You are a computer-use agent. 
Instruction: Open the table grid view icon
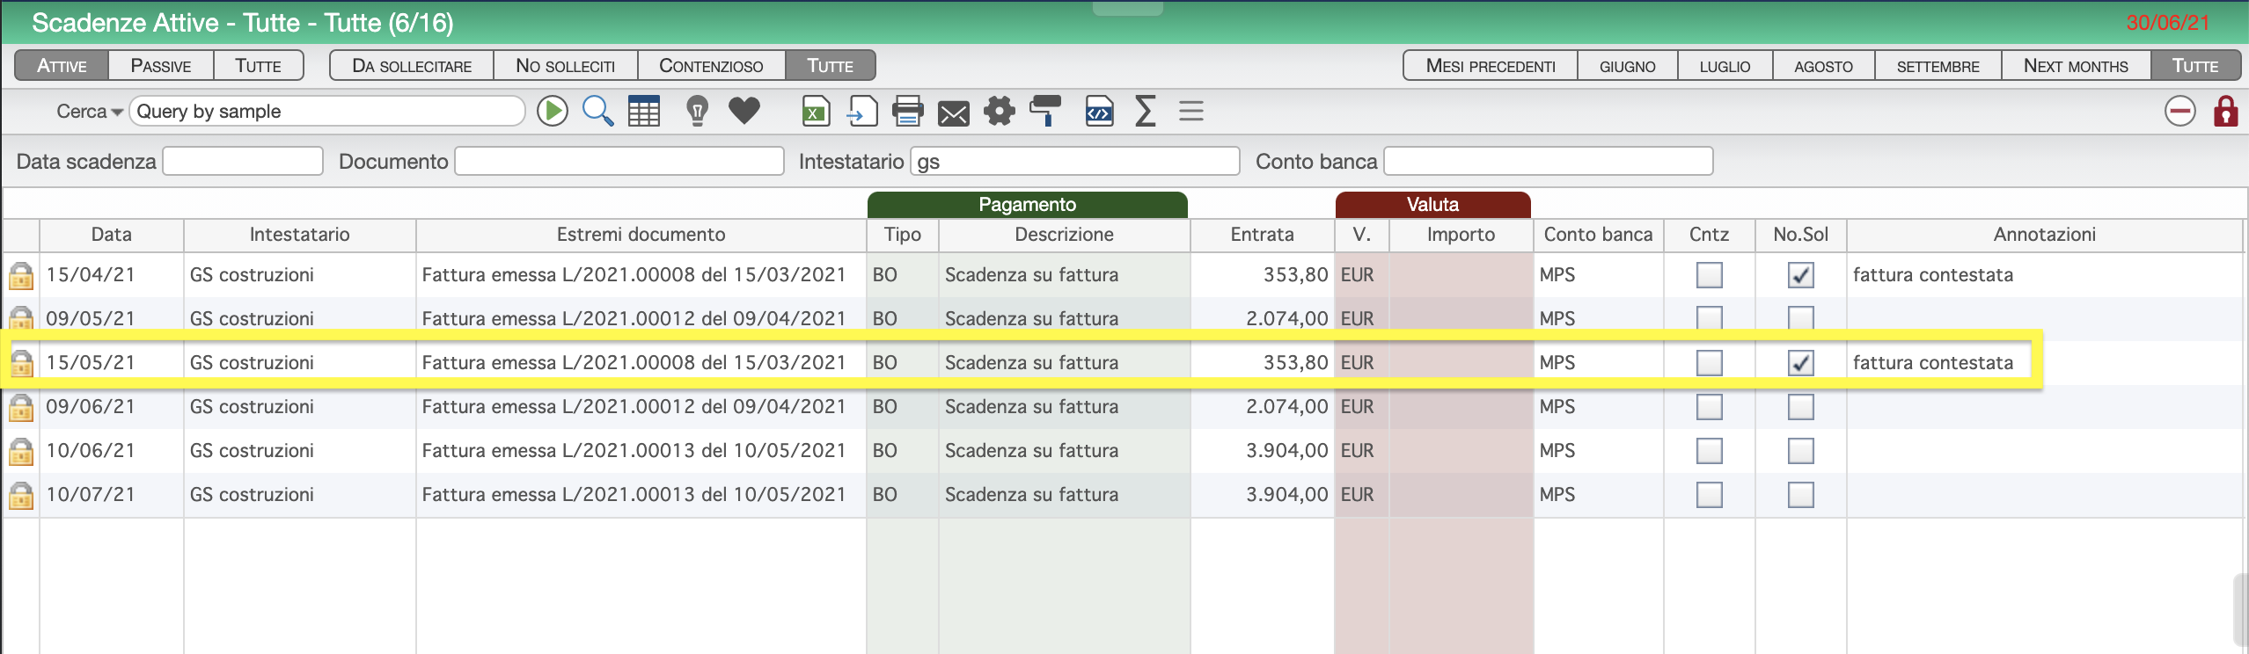(x=644, y=112)
